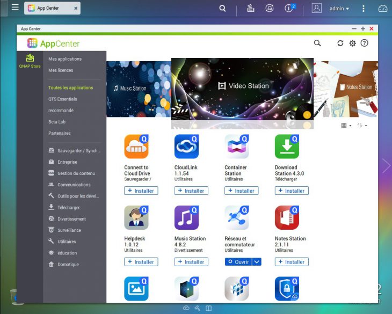Screen dimensions: 392x314
Task: Open App Center settings gear
Action: [x=352, y=43]
